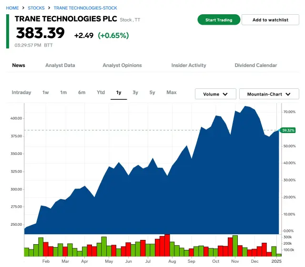This screenshot has width=305, height=267.
Task: Click the tallest green November volume bar
Action: pyautogui.click(x=235, y=246)
